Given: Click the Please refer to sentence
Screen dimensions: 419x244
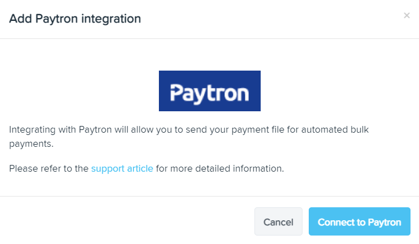Looking at the screenshot, I should pos(146,168).
